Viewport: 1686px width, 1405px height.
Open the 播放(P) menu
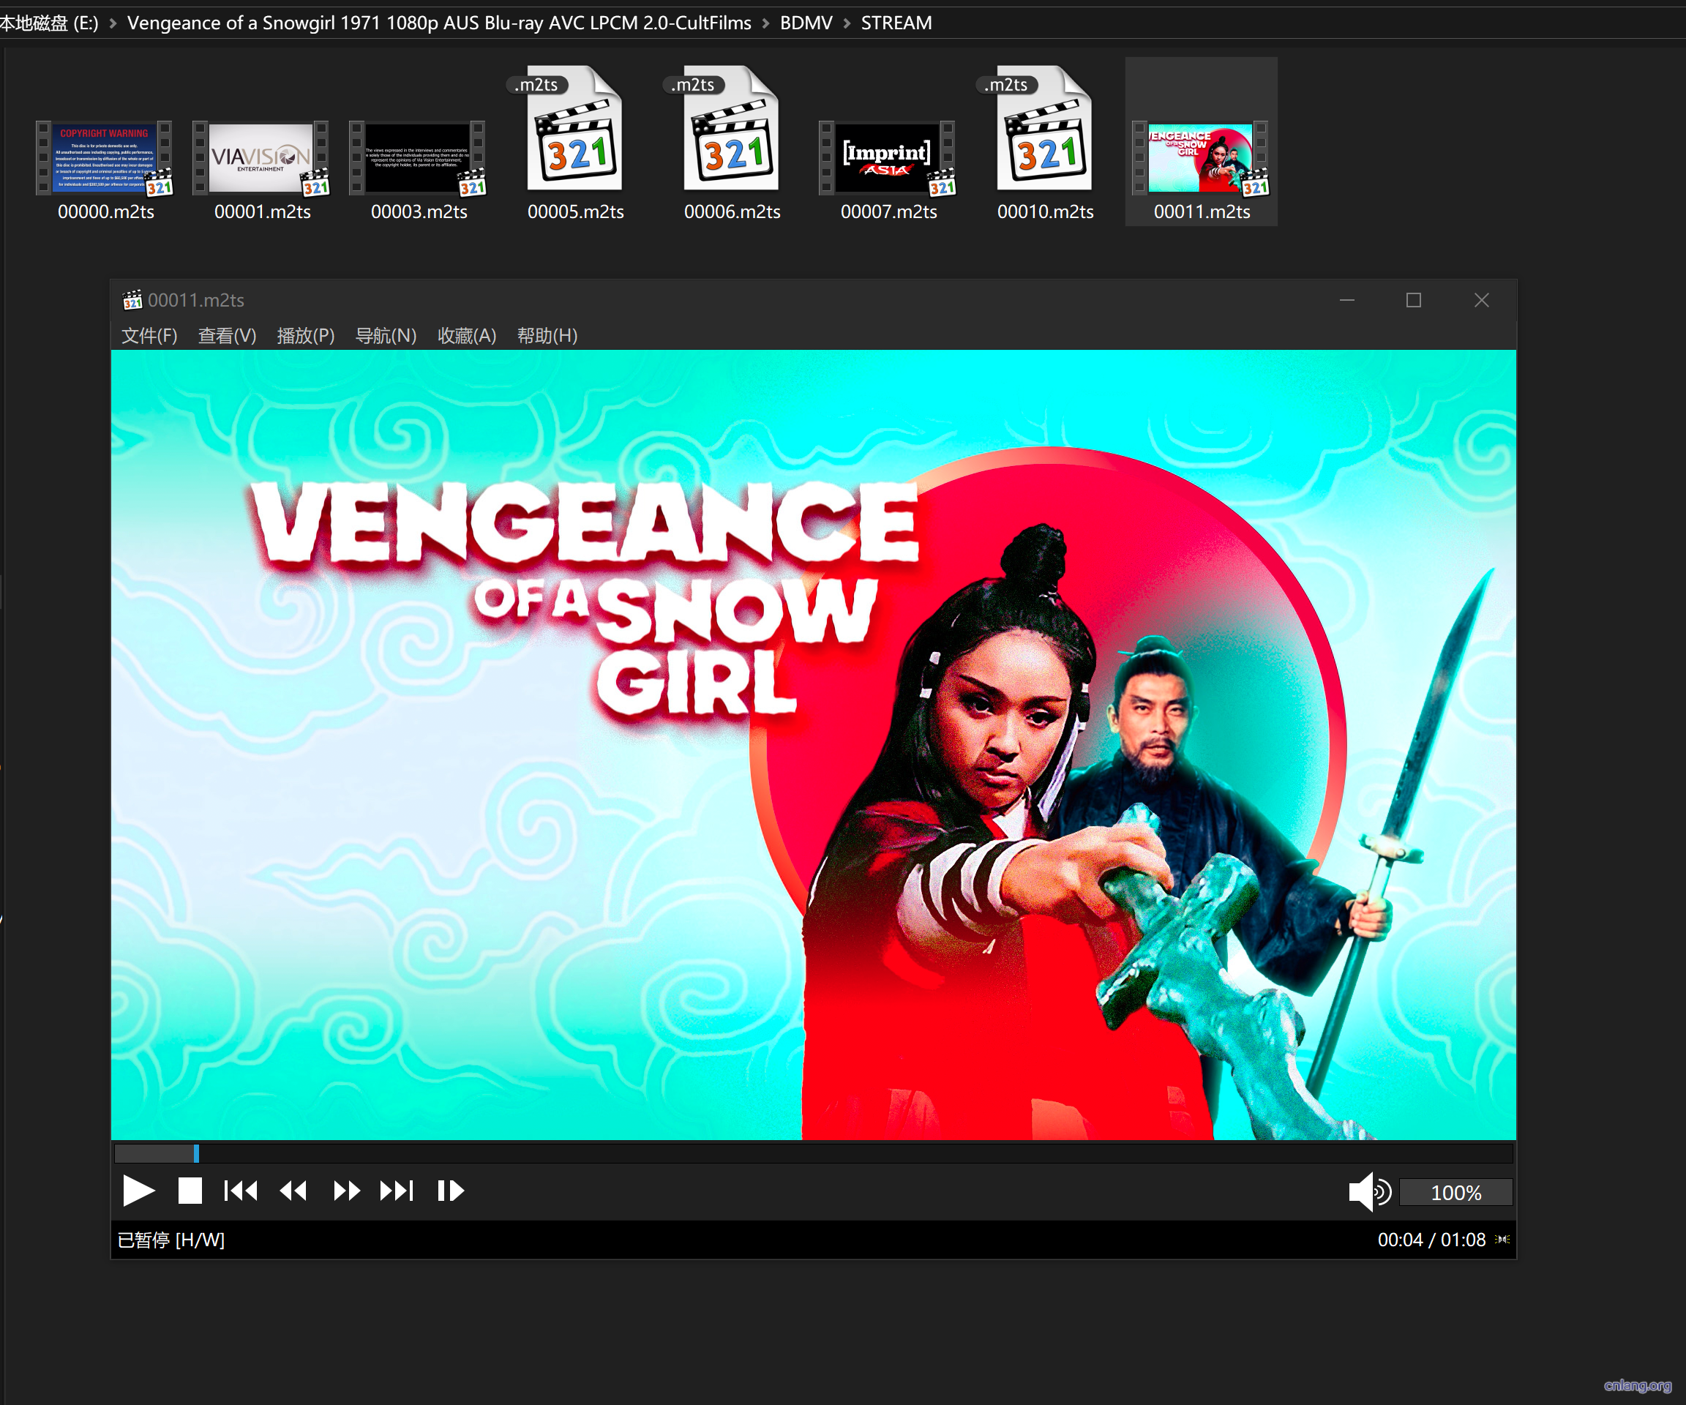(x=306, y=336)
